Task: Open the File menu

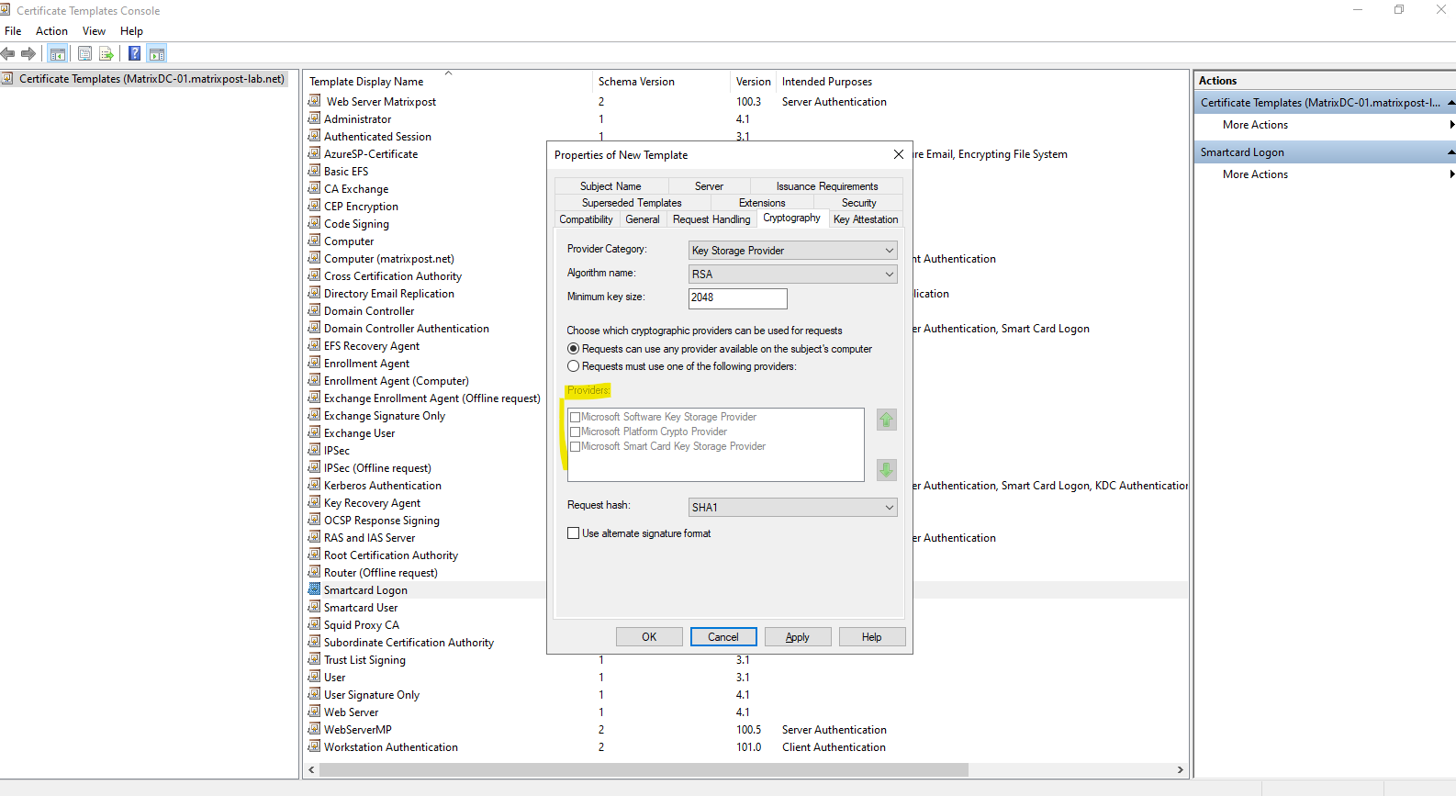Action: click(13, 30)
